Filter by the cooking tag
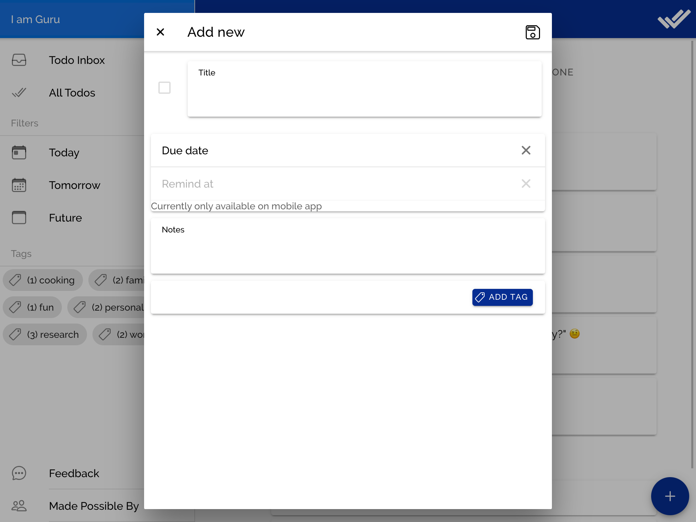This screenshot has height=522, width=696. click(43, 280)
